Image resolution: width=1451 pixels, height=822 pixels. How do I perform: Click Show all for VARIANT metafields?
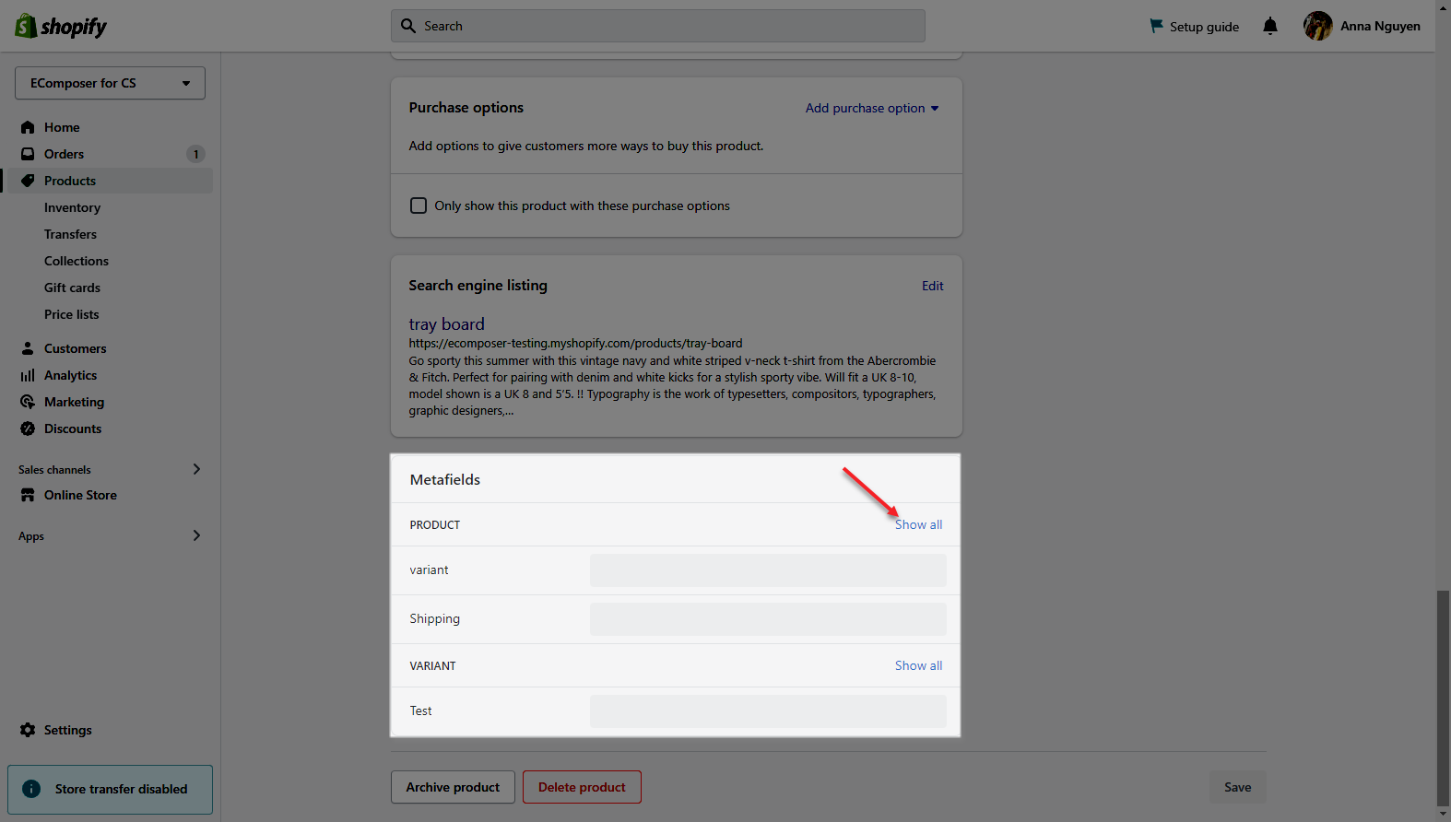(x=918, y=665)
